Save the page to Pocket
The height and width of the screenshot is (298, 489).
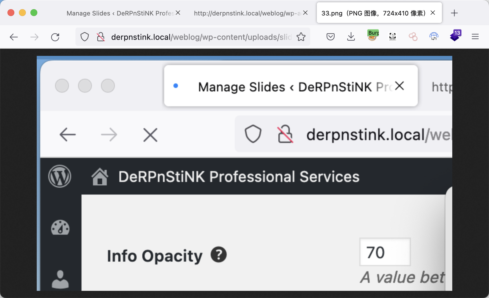331,37
